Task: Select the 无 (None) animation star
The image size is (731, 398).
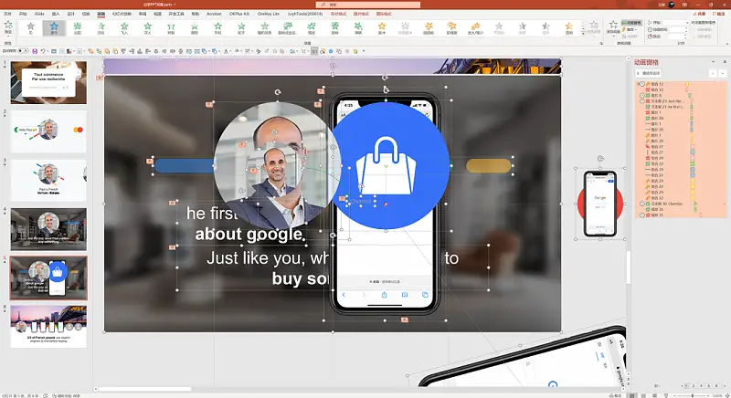Action: [31, 28]
